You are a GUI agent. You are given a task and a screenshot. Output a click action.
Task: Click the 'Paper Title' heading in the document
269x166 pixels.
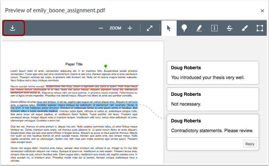(74, 64)
